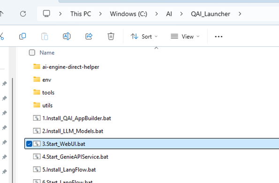
Task: Click the Copy icon in toolbar
Action: [x=23, y=36]
